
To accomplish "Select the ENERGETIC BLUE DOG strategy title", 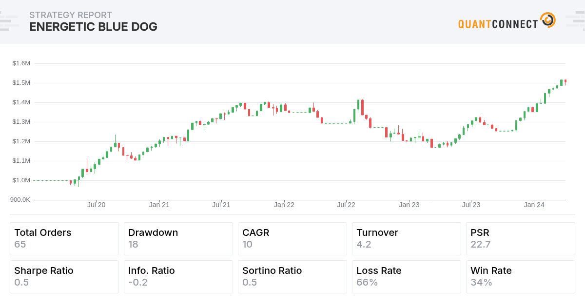I will [93, 27].
